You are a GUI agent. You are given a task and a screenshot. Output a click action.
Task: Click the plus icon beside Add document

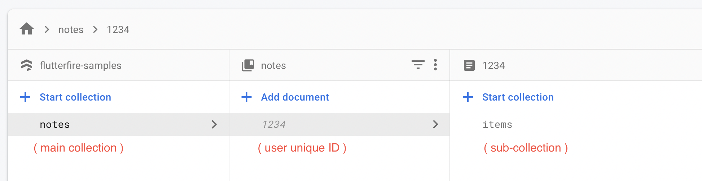click(246, 97)
